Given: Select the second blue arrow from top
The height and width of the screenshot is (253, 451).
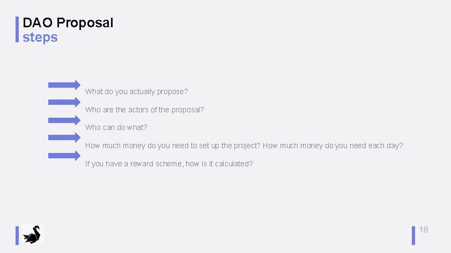Looking at the screenshot, I should [x=64, y=102].
